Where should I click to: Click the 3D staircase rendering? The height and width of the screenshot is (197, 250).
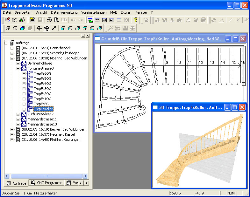pos(200,150)
